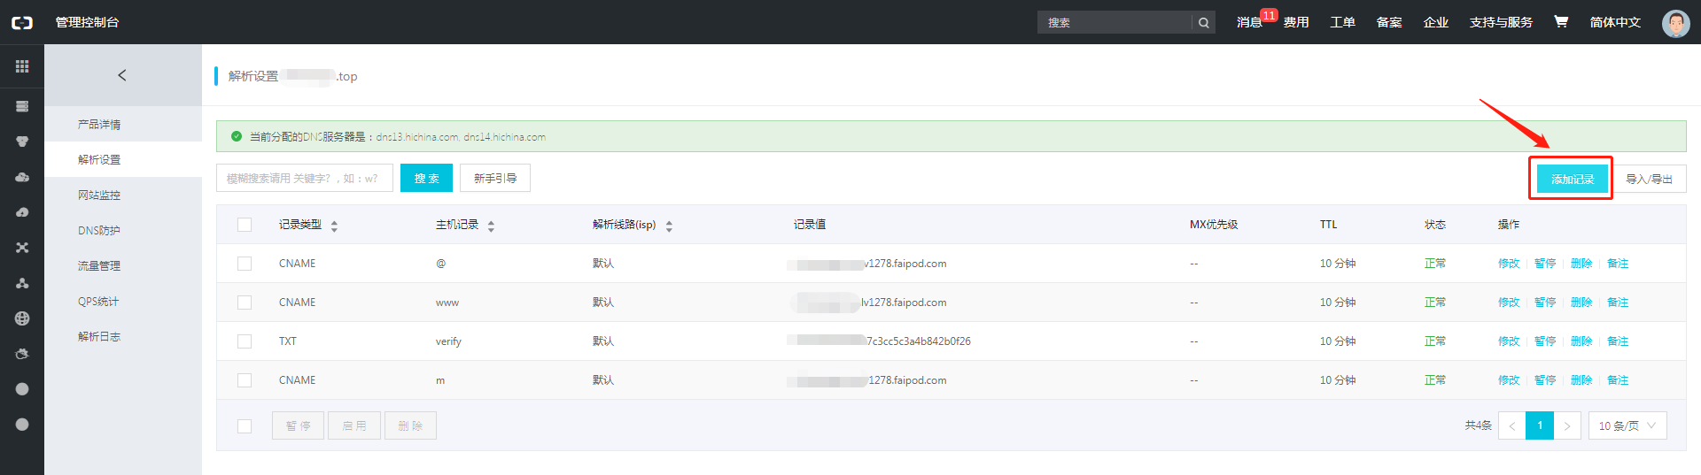Open the 10 条/页 page size dropdown
The height and width of the screenshot is (475, 1701).
tap(1627, 425)
